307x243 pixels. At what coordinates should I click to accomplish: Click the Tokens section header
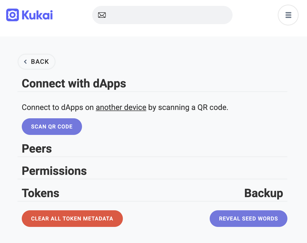click(x=40, y=193)
